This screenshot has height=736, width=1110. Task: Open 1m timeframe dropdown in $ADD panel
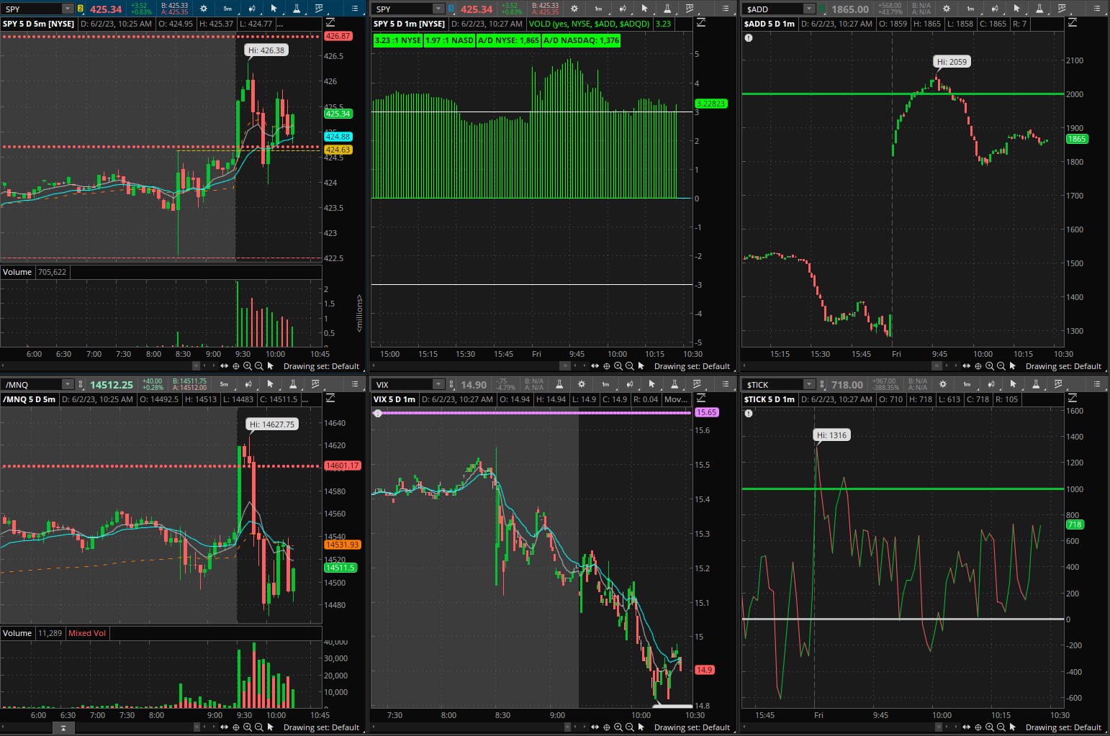tap(970, 9)
